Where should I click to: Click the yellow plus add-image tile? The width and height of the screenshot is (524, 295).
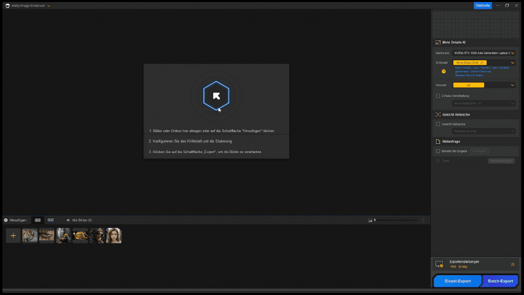(x=13, y=236)
